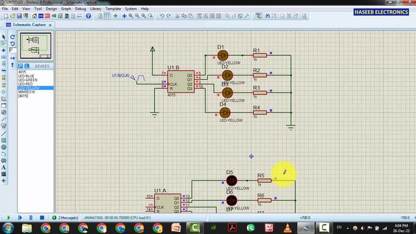Click the Y-Mirror vertical flip icon
Screen dimensions: 416x234
pos(12,65)
